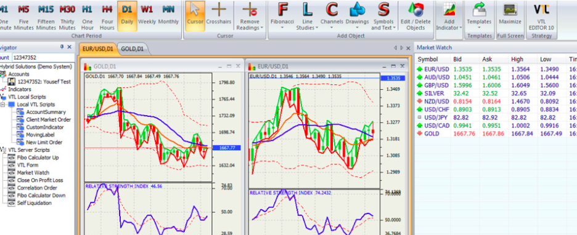
Task: Select EUR/USD row in Market Watch
Action: [x=496, y=69]
